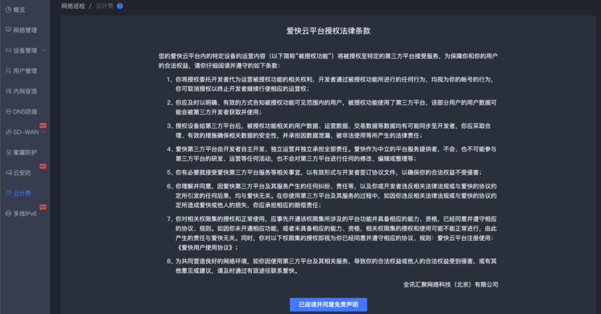Click the 网络管理 monitor icon

9,30
